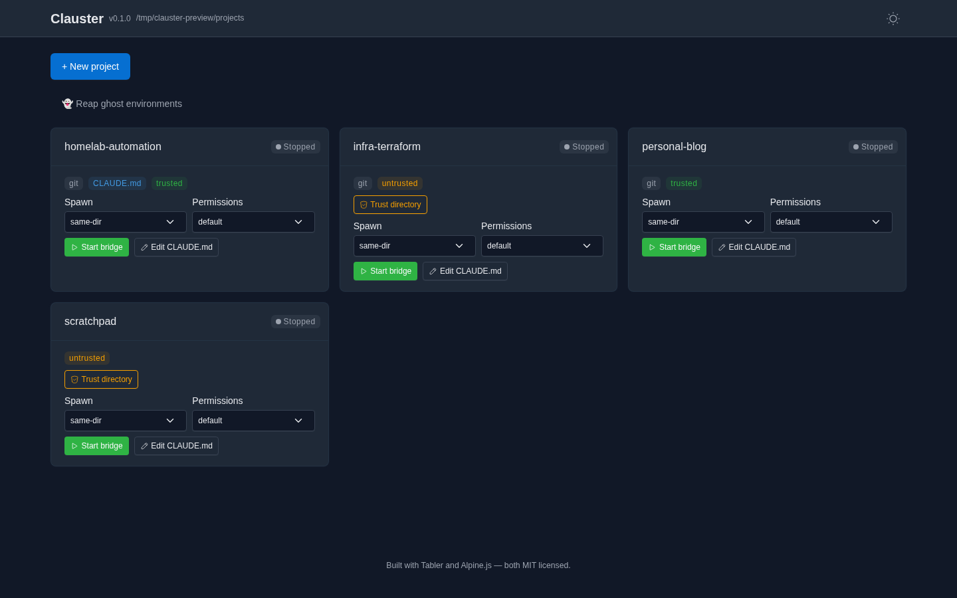The height and width of the screenshot is (598, 957).
Task: Click the scratchpad project title
Action: [x=90, y=322]
